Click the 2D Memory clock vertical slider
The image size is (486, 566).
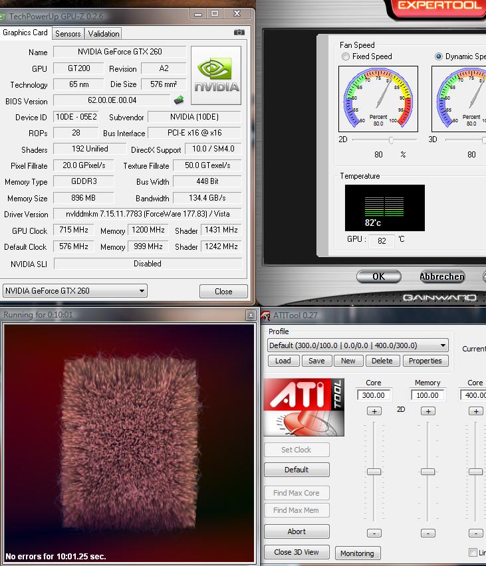tap(427, 472)
